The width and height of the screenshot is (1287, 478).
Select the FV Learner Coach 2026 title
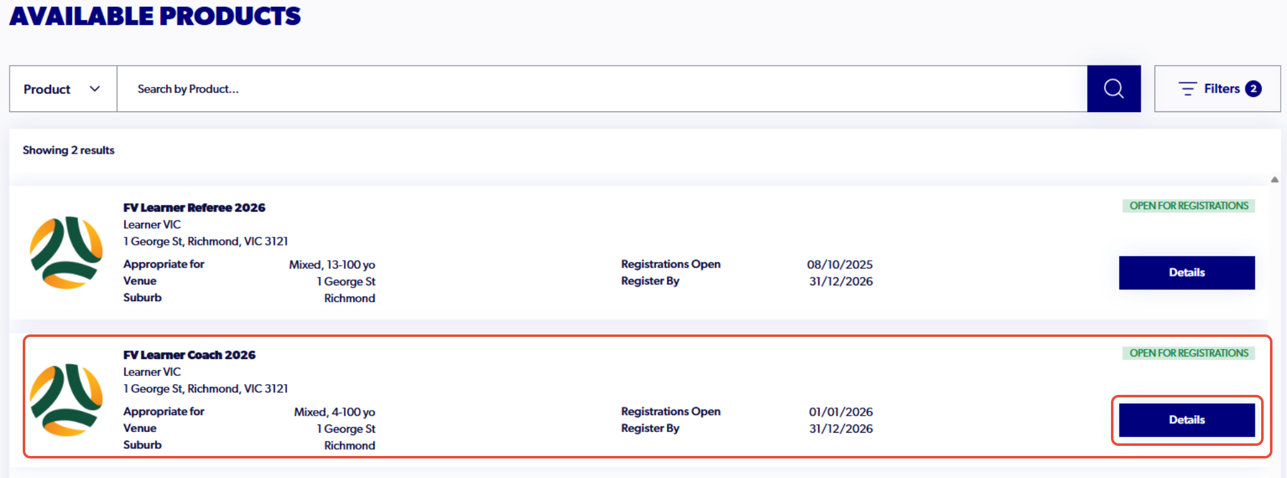tap(189, 355)
